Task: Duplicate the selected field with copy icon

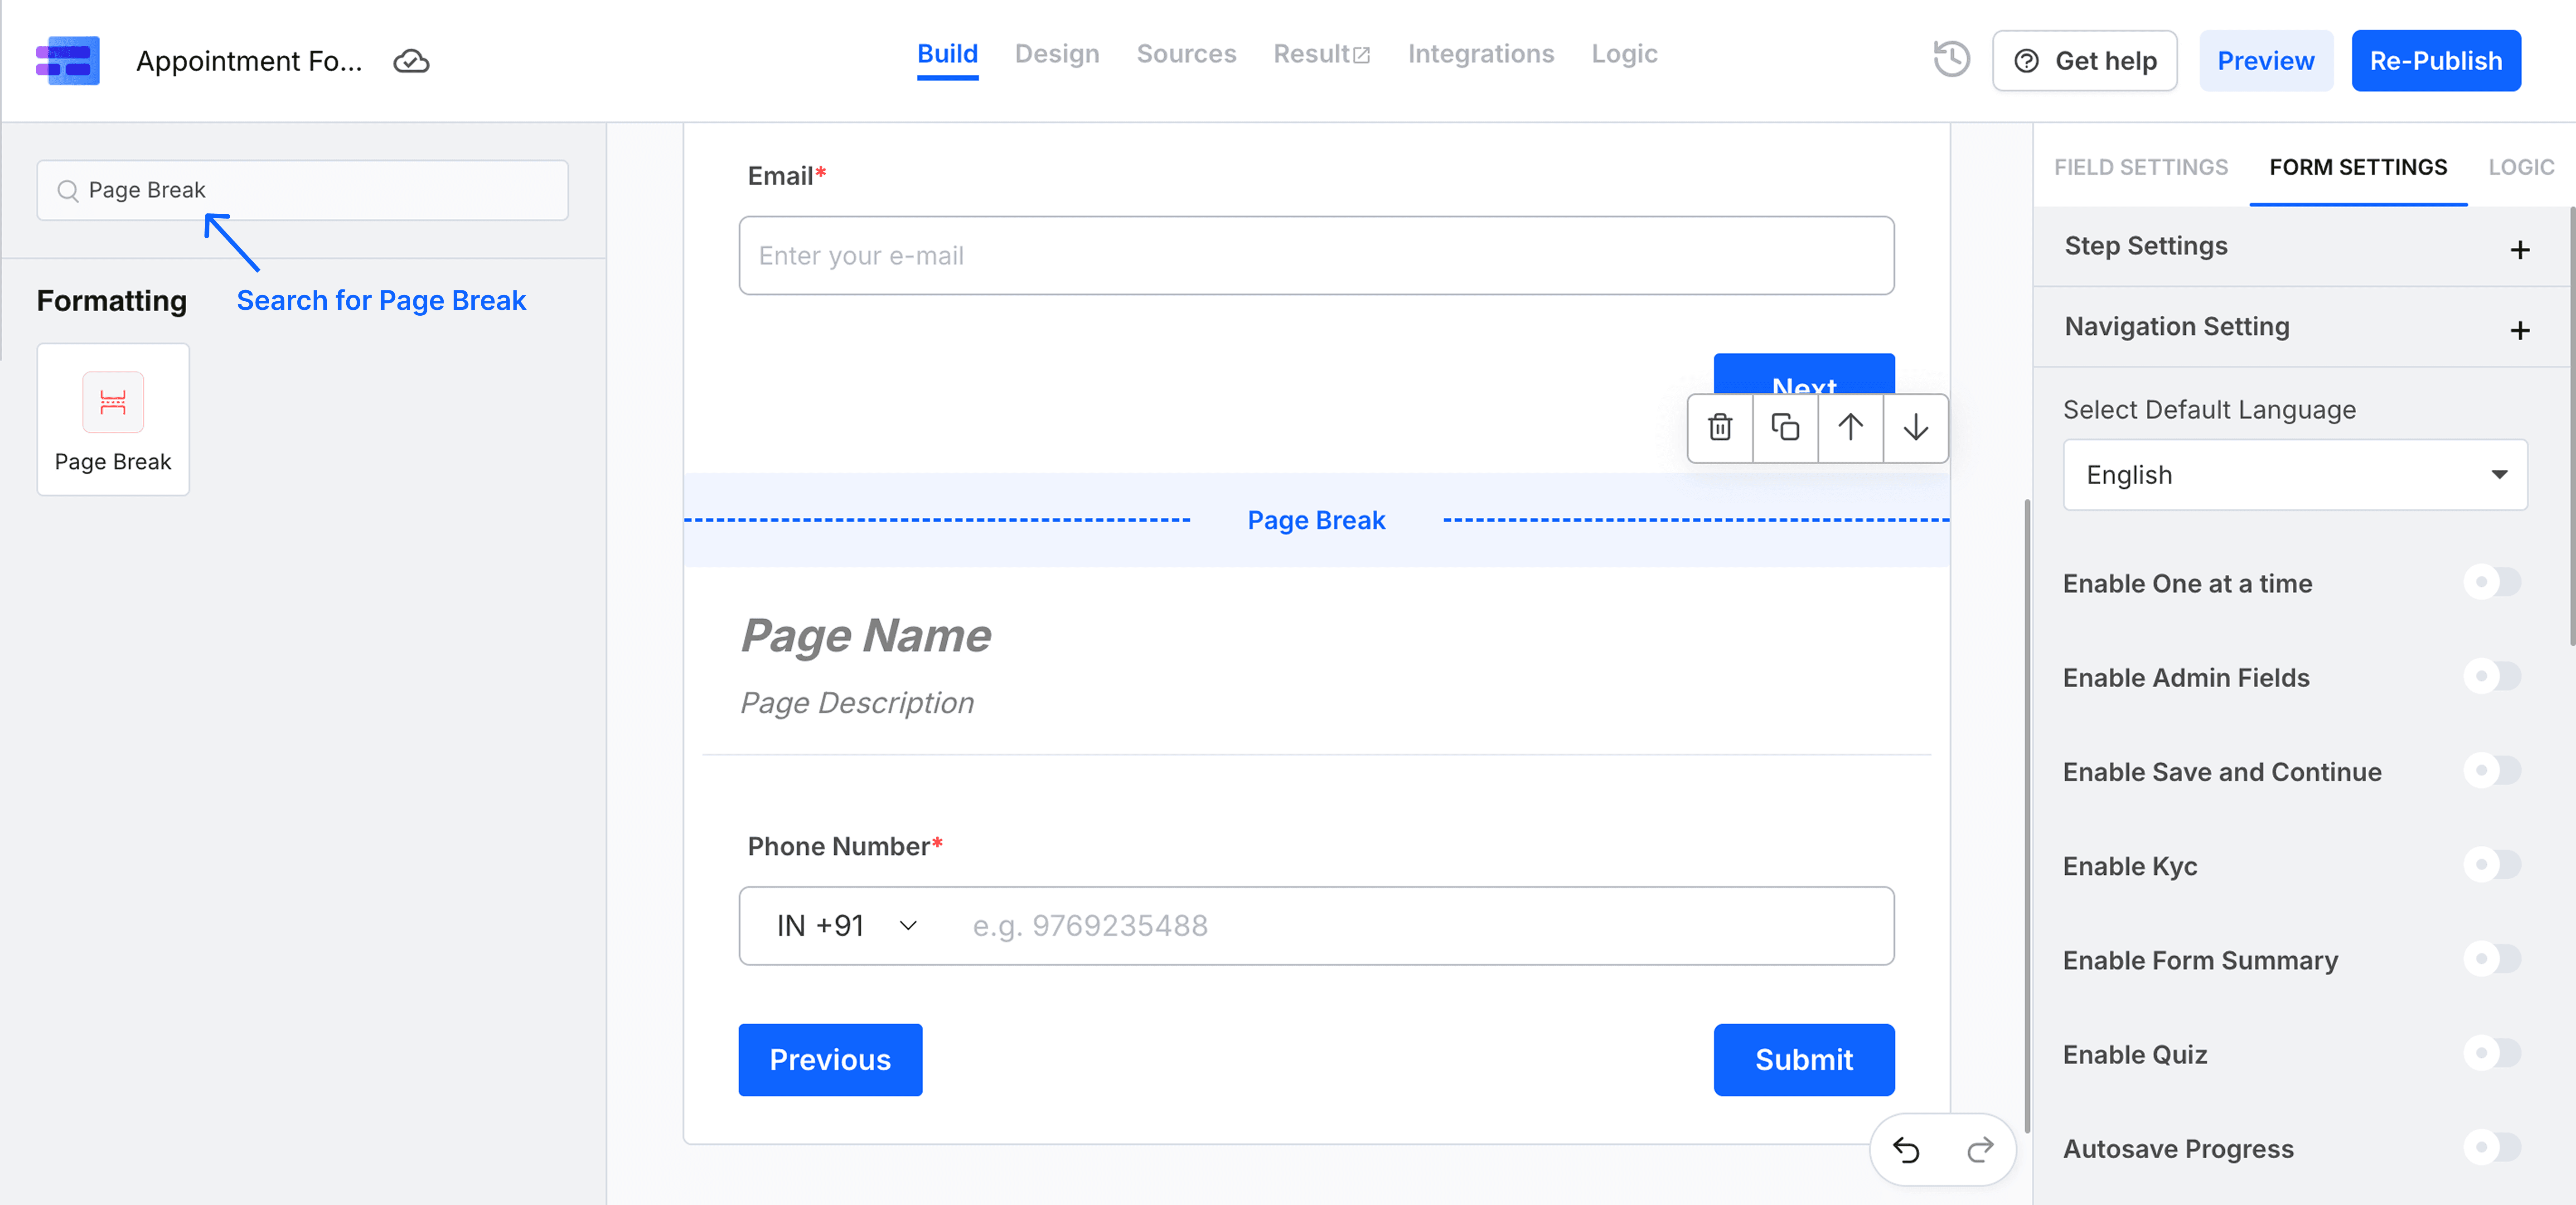Action: click(1785, 428)
